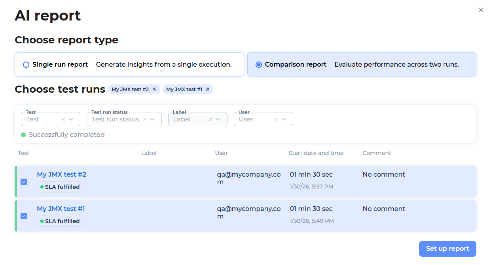Screen dimensions: 491x265
Task: Open the My JMX test #2 link
Action: [x=61, y=174]
